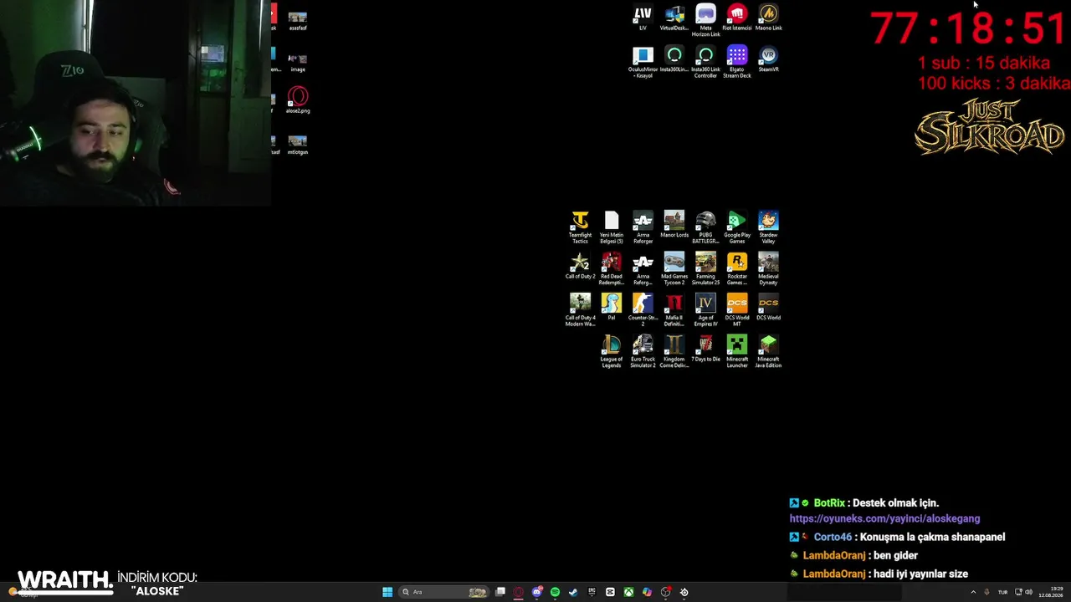Launch Meta Horizon Link from desktop
This screenshot has height=602, width=1071.
(x=705, y=21)
